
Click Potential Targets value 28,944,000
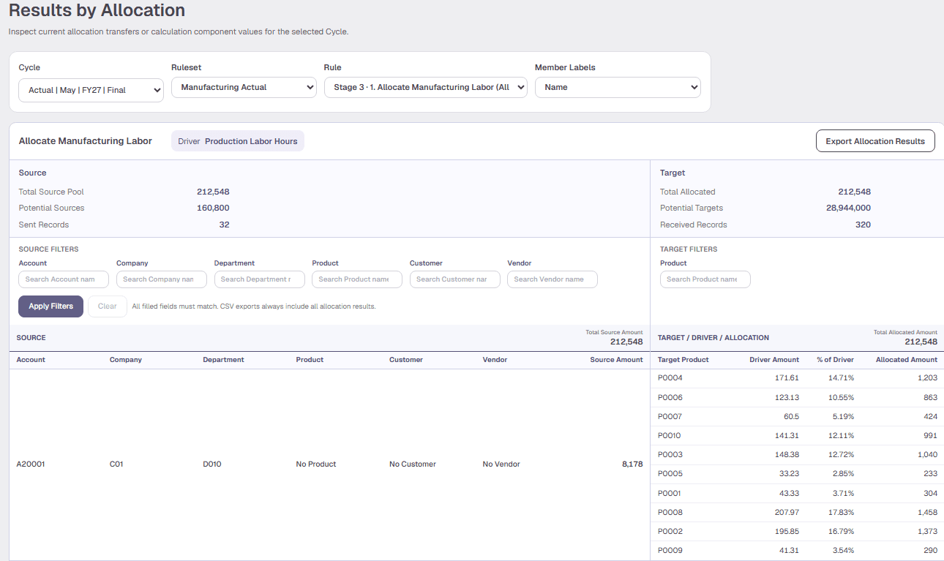click(x=848, y=208)
